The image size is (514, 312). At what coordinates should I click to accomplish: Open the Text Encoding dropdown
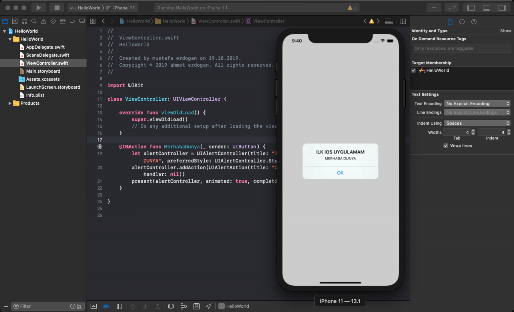(477, 103)
